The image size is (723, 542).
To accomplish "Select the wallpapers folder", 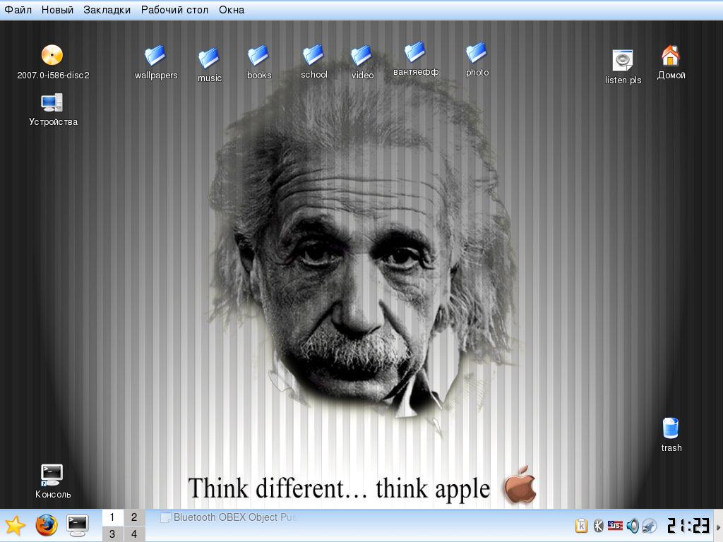I will [155, 55].
